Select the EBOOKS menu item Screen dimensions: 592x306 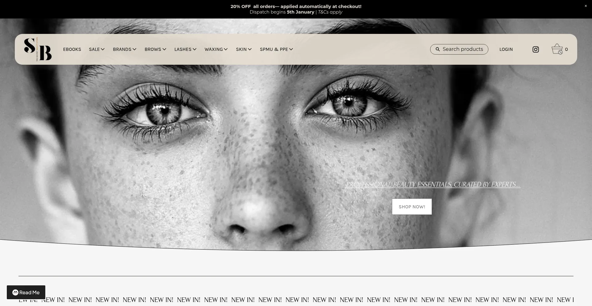coord(72,49)
